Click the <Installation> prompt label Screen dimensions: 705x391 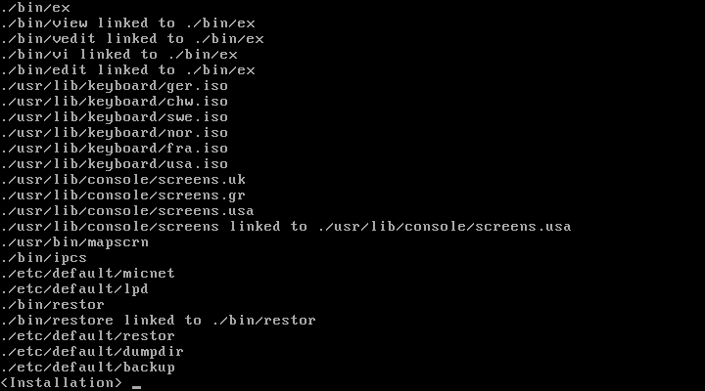coord(62,382)
